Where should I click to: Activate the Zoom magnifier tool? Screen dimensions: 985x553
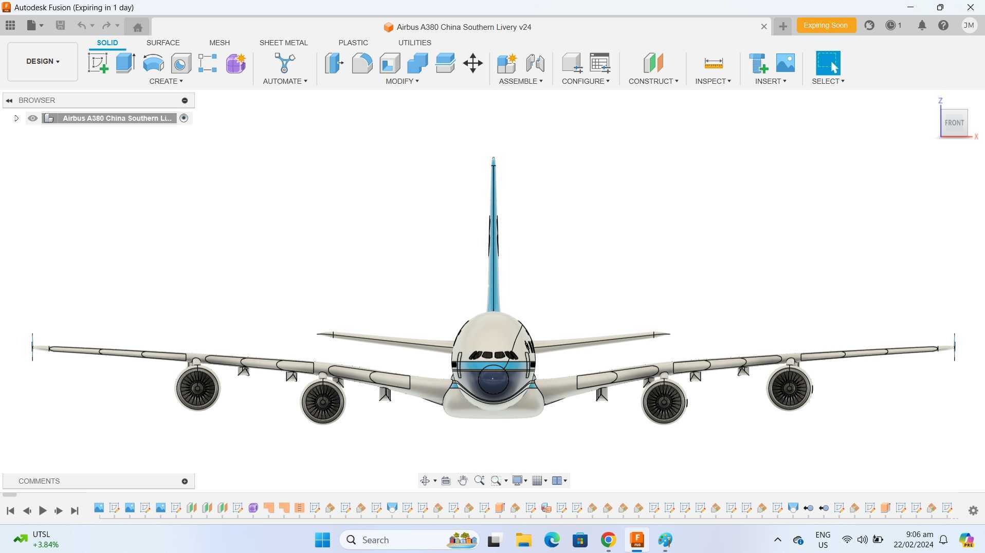tap(479, 481)
